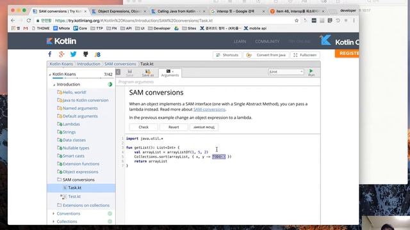
Task: Open the SAM conversions hyperlink in description
Action: pyautogui.click(x=209, y=109)
